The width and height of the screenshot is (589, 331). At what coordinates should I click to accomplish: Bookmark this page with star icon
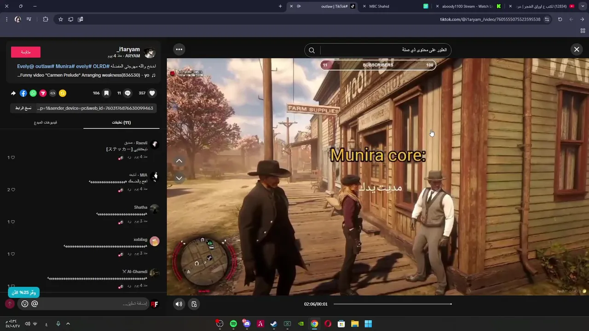[60, 19]
